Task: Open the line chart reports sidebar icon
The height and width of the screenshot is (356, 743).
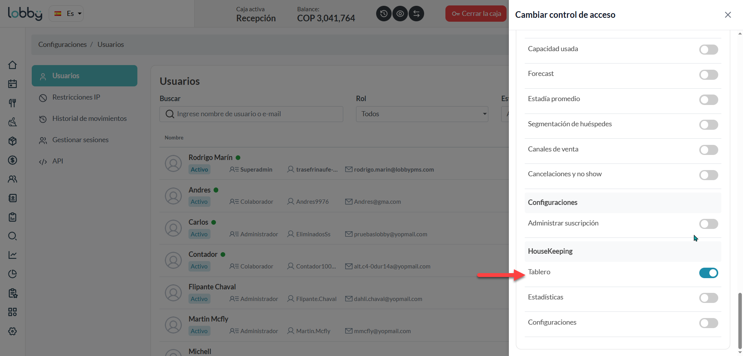Action: (12, 255)
